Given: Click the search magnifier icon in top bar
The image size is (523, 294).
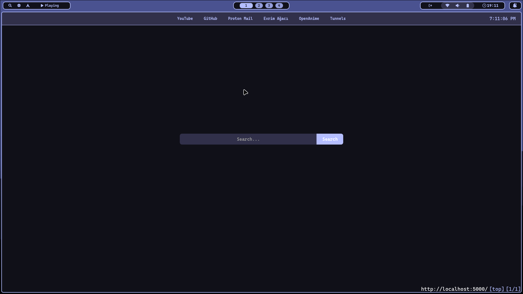Looking at the screenshot, I should click(10, 5).
